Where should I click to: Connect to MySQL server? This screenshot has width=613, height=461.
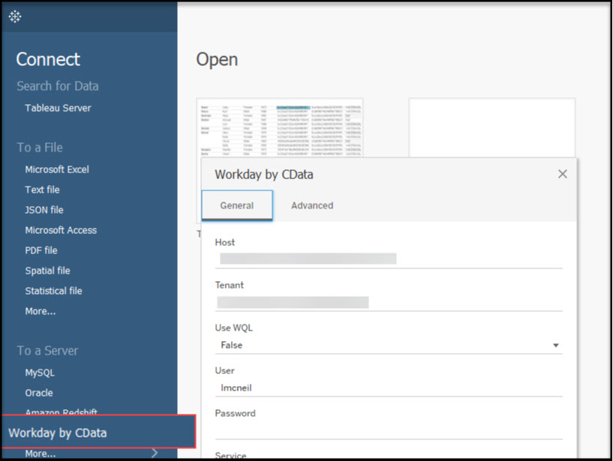pos(40,373)
